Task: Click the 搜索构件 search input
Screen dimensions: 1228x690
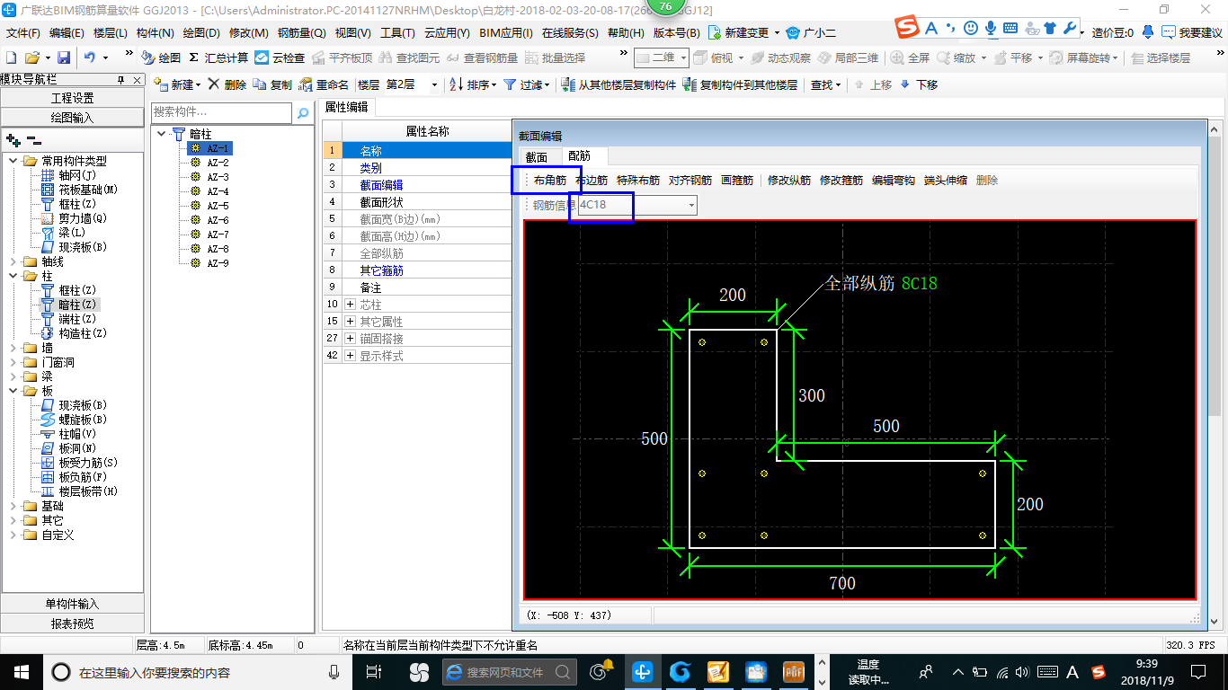Action: tap(221, 112)
